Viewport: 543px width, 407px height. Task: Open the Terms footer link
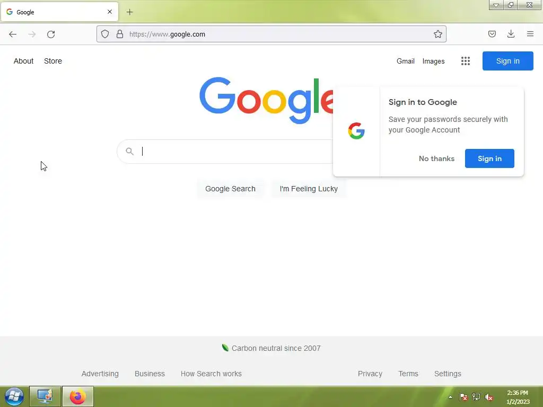(x=408, y=374)
